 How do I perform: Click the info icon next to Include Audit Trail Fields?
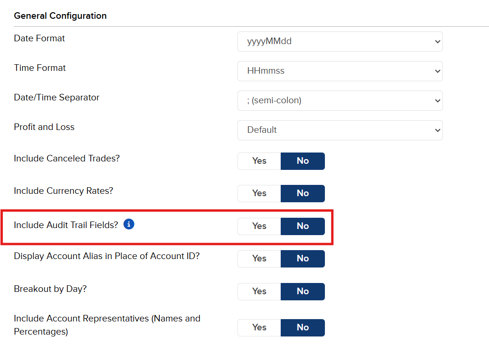(128, 224)
